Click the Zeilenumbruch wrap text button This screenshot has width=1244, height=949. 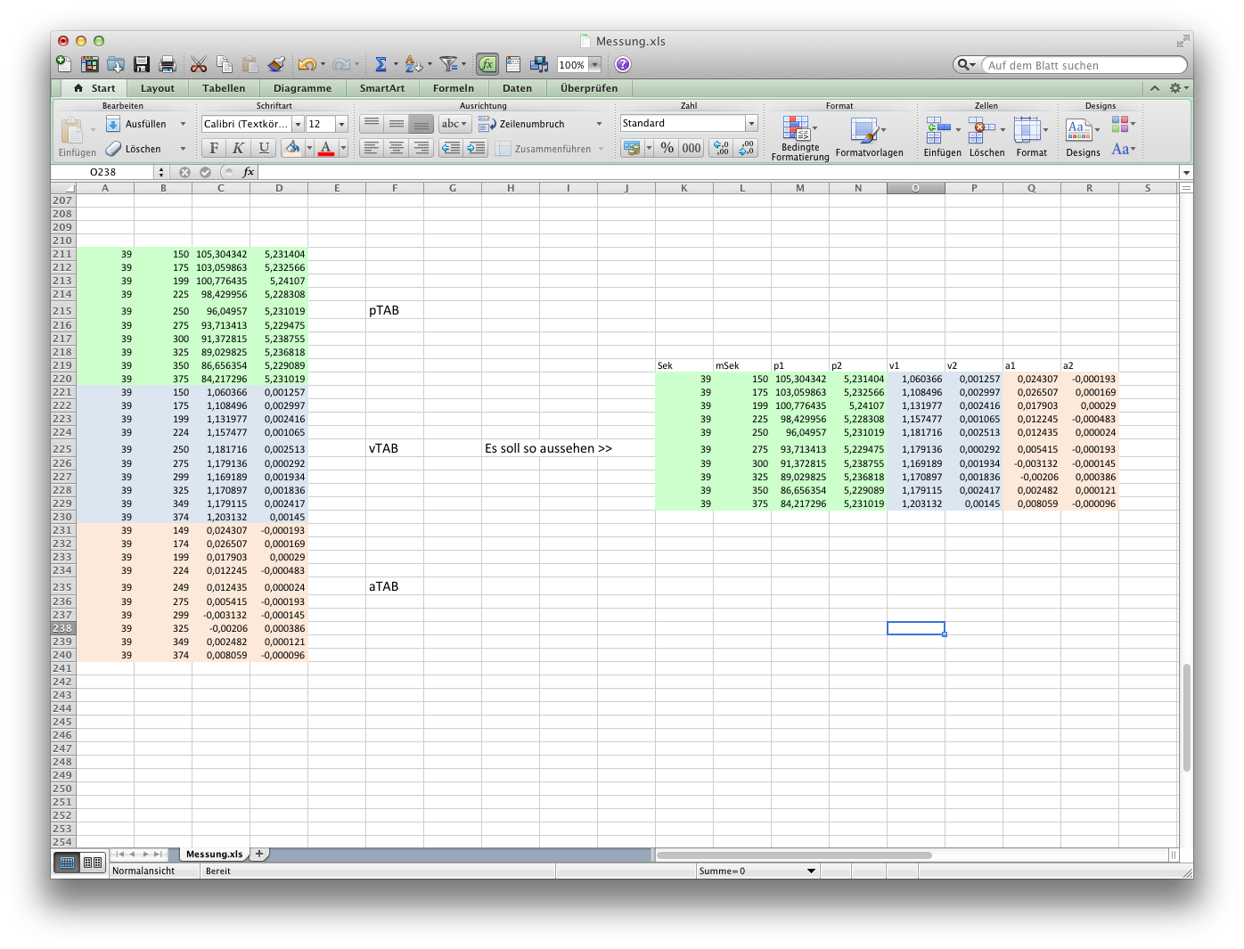(x=521, y=124)
